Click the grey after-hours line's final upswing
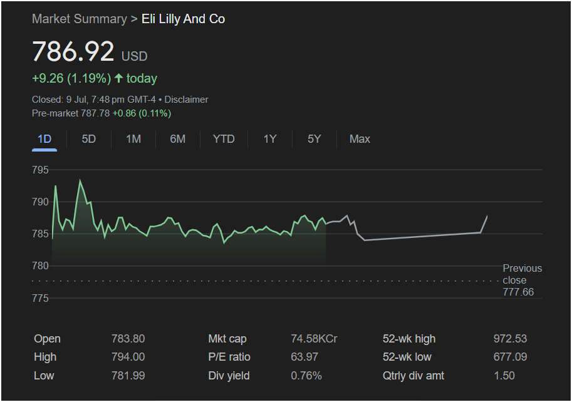The image size is (572, 402). [484, 224]
